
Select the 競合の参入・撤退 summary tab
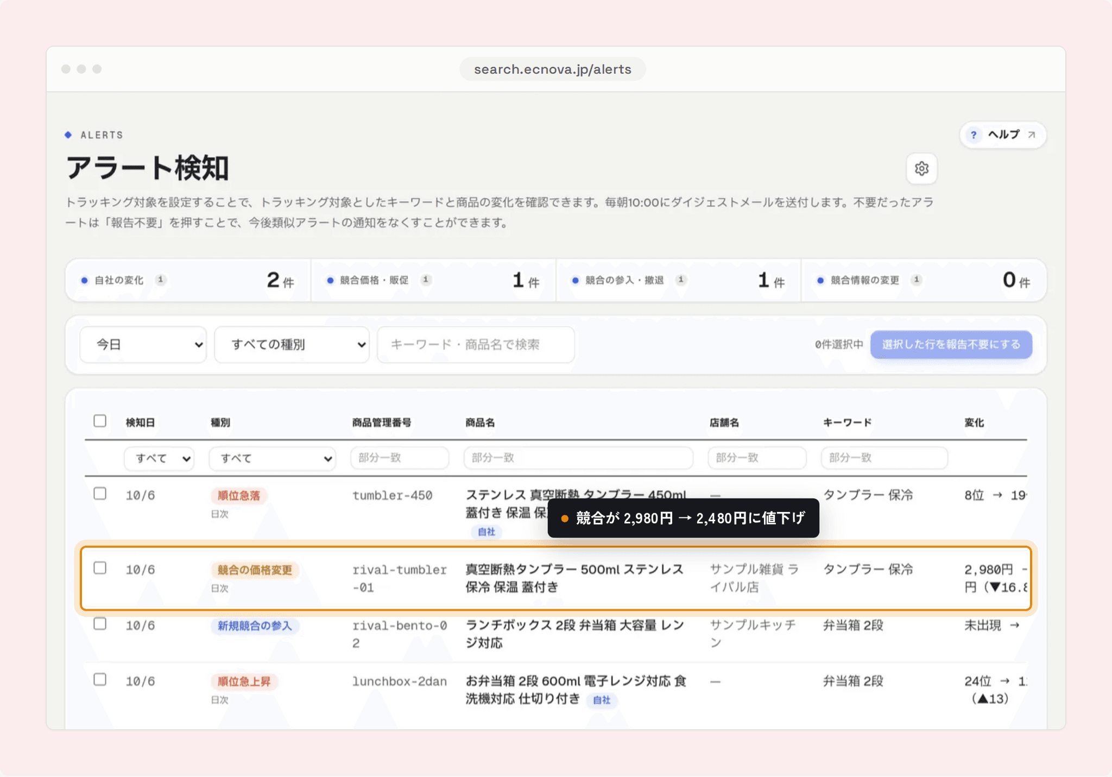[679, 280]
